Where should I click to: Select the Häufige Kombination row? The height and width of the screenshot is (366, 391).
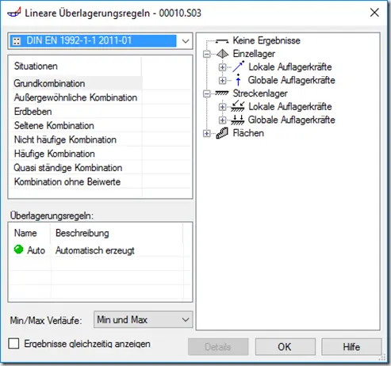click(100, 154)
